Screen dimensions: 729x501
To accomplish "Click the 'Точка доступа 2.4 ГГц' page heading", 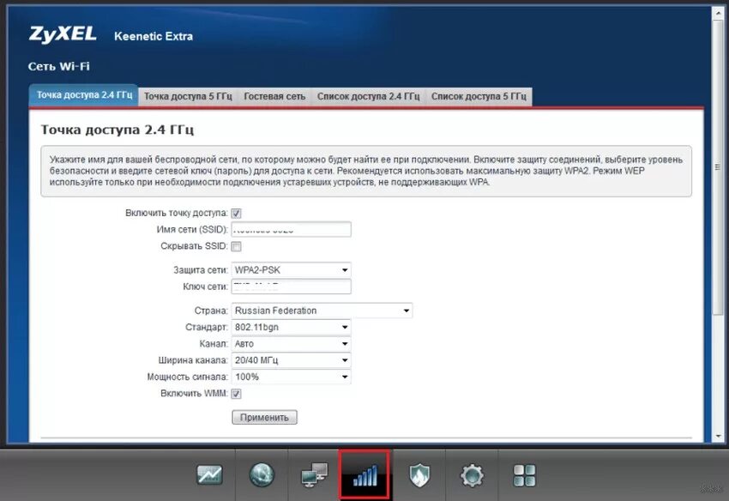I will 117,130.
